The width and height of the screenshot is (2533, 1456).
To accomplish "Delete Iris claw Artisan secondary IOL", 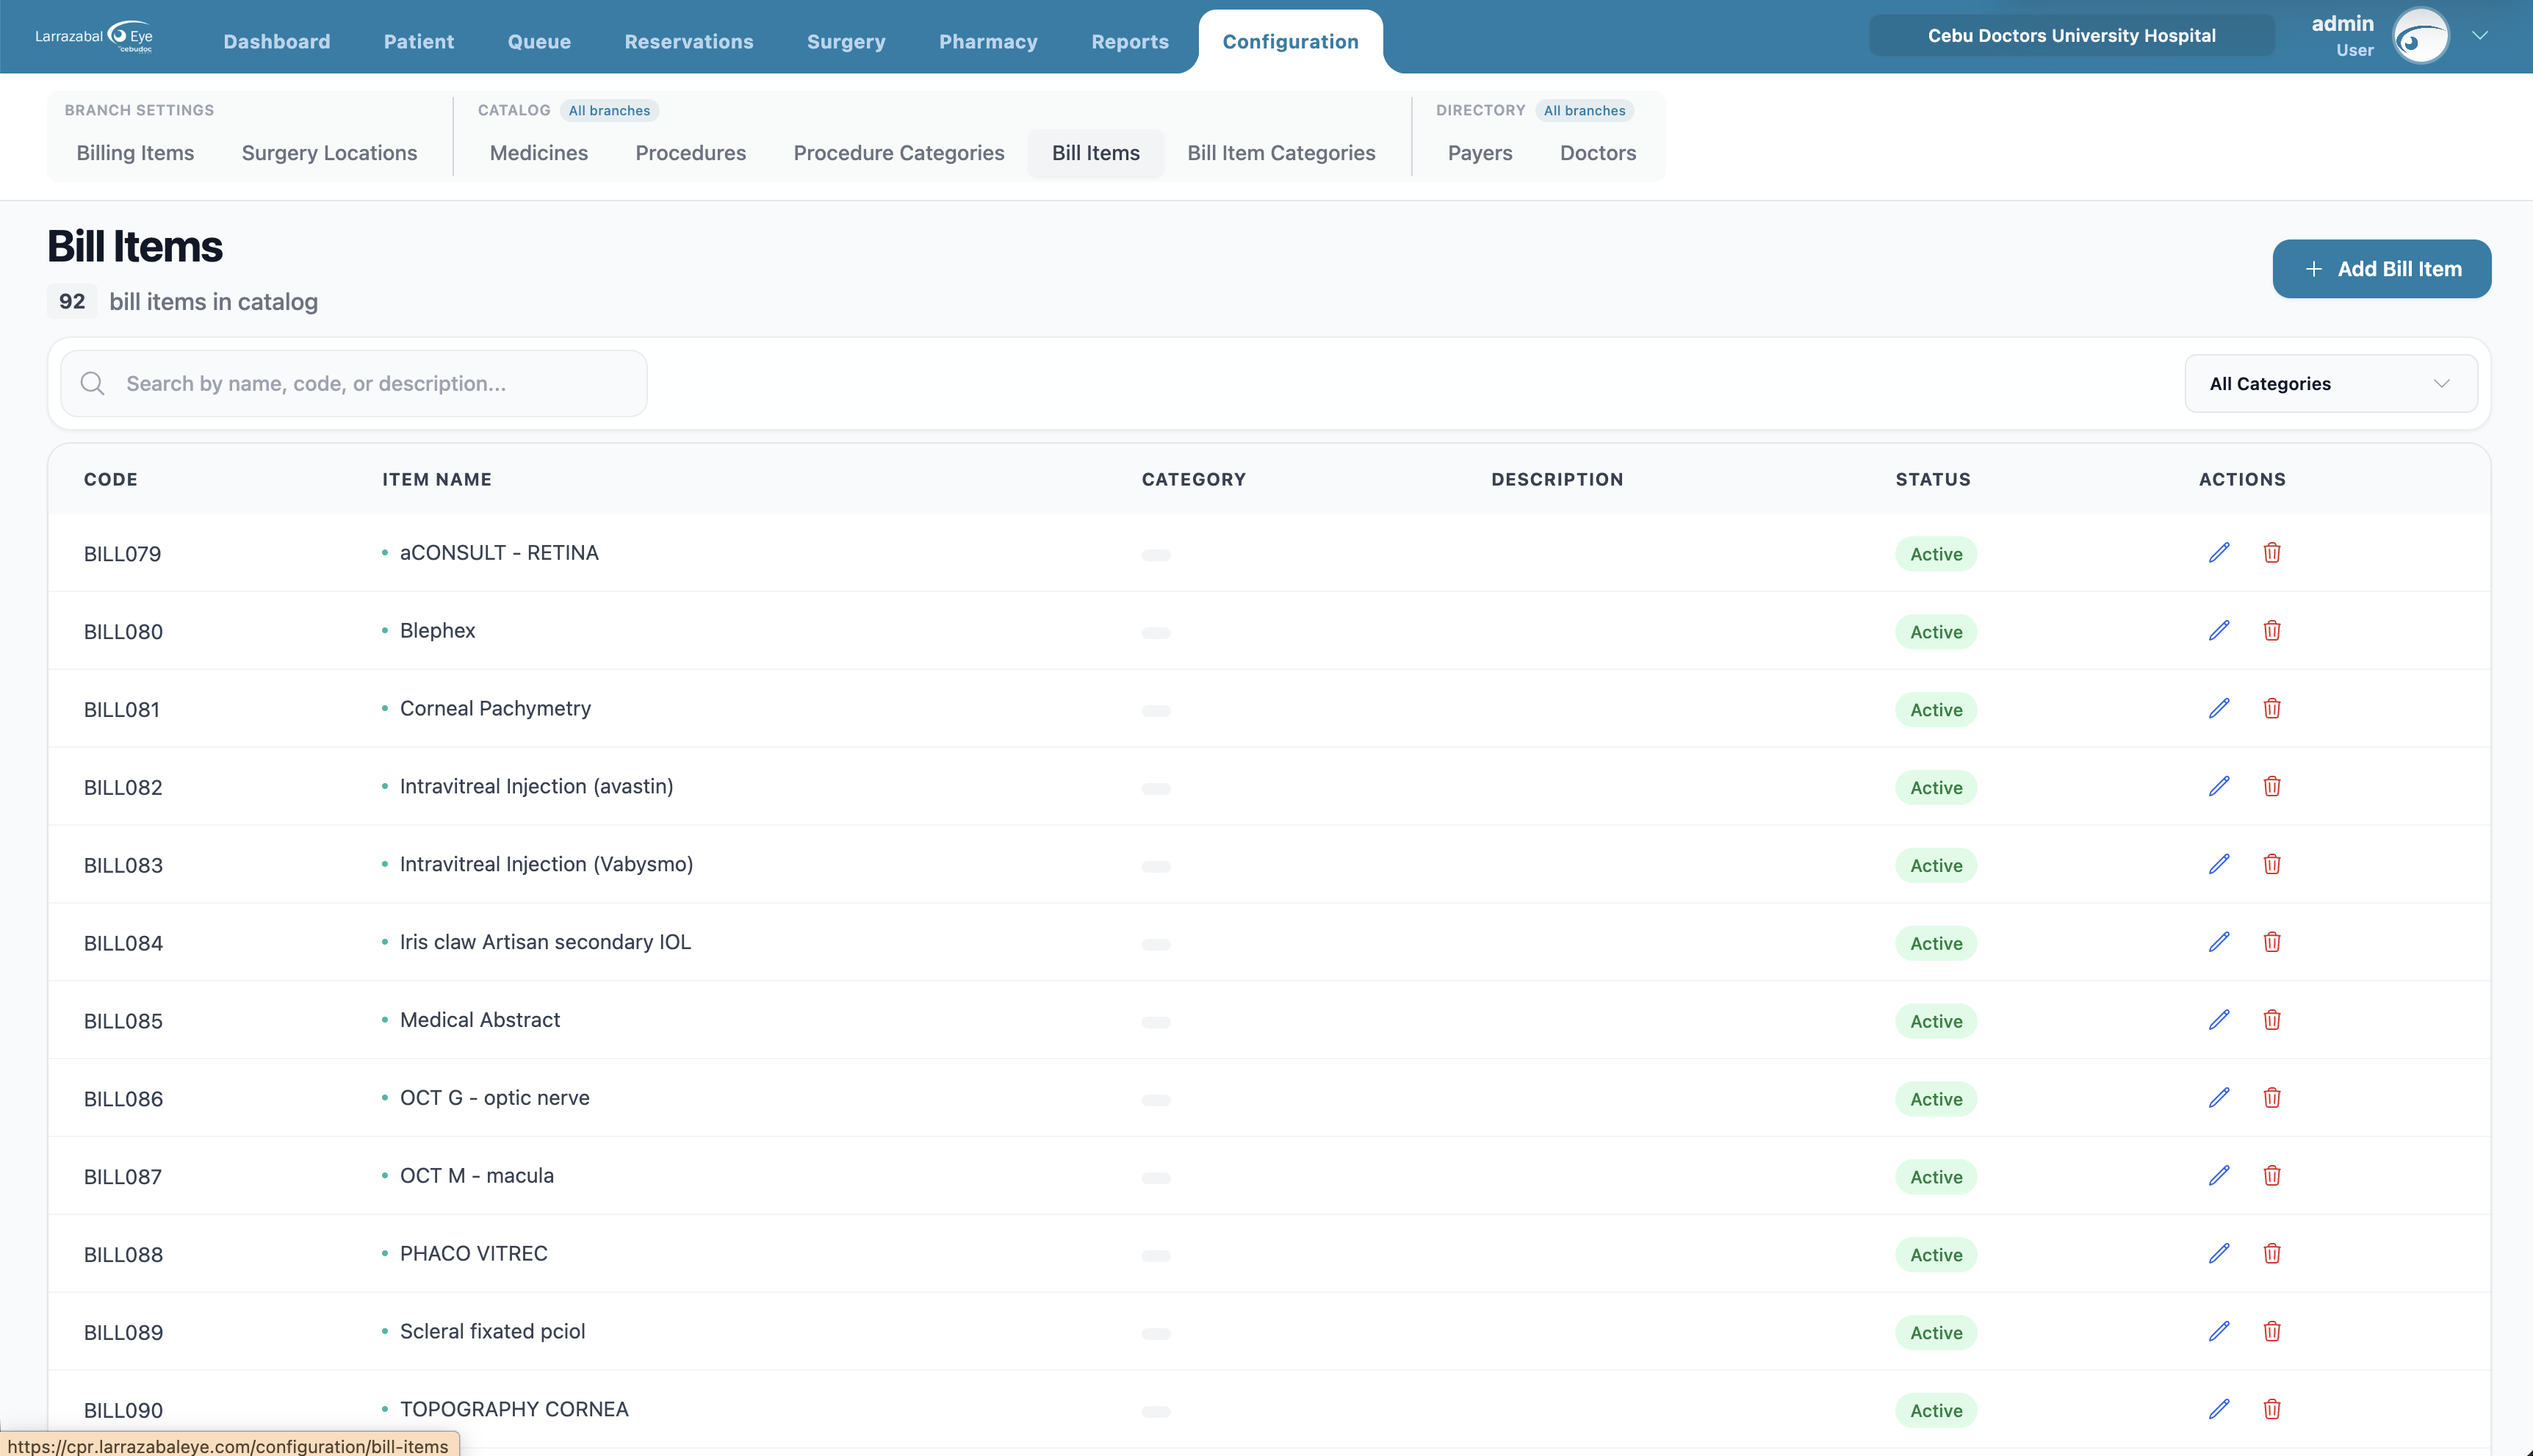I will pyautogui.click(x=2272, y=943).
